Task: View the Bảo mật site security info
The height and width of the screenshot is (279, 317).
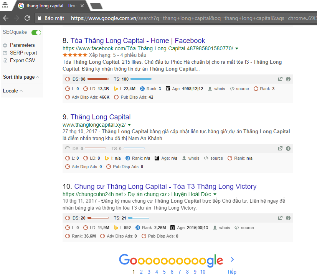Action: 51,18
